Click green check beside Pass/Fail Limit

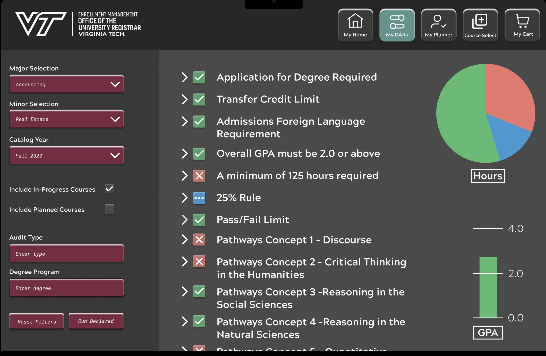point(199,220)
